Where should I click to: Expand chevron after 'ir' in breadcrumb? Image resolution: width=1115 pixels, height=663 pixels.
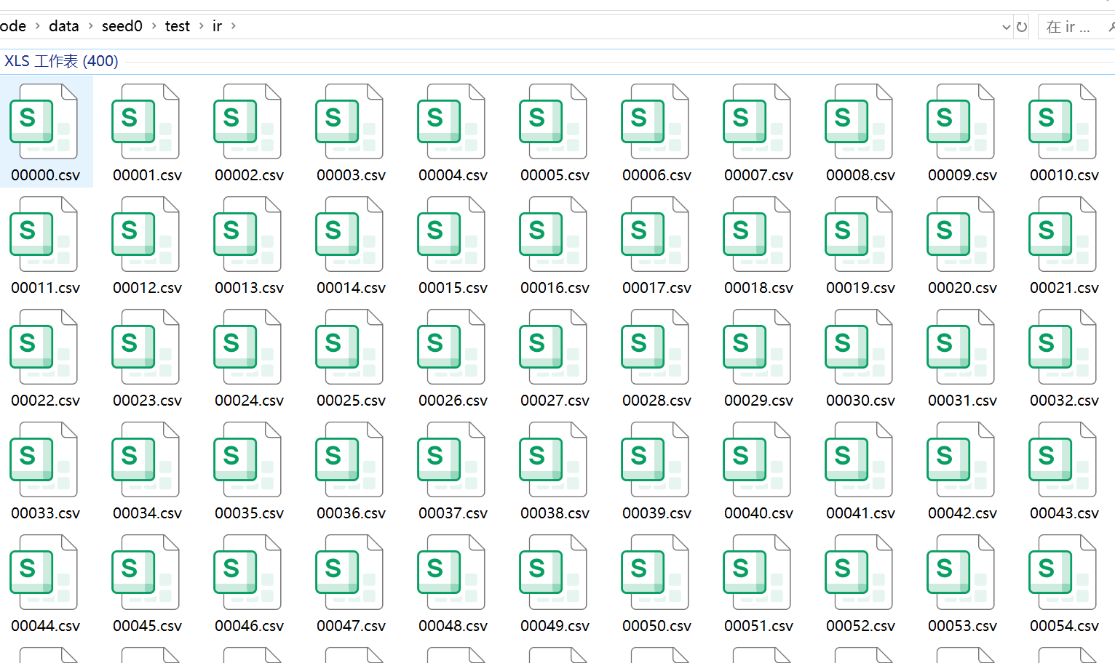(234, 26)
